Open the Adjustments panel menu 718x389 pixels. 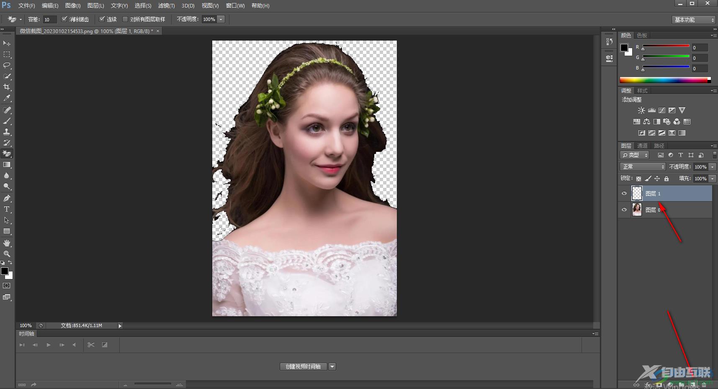click(713, 91)
